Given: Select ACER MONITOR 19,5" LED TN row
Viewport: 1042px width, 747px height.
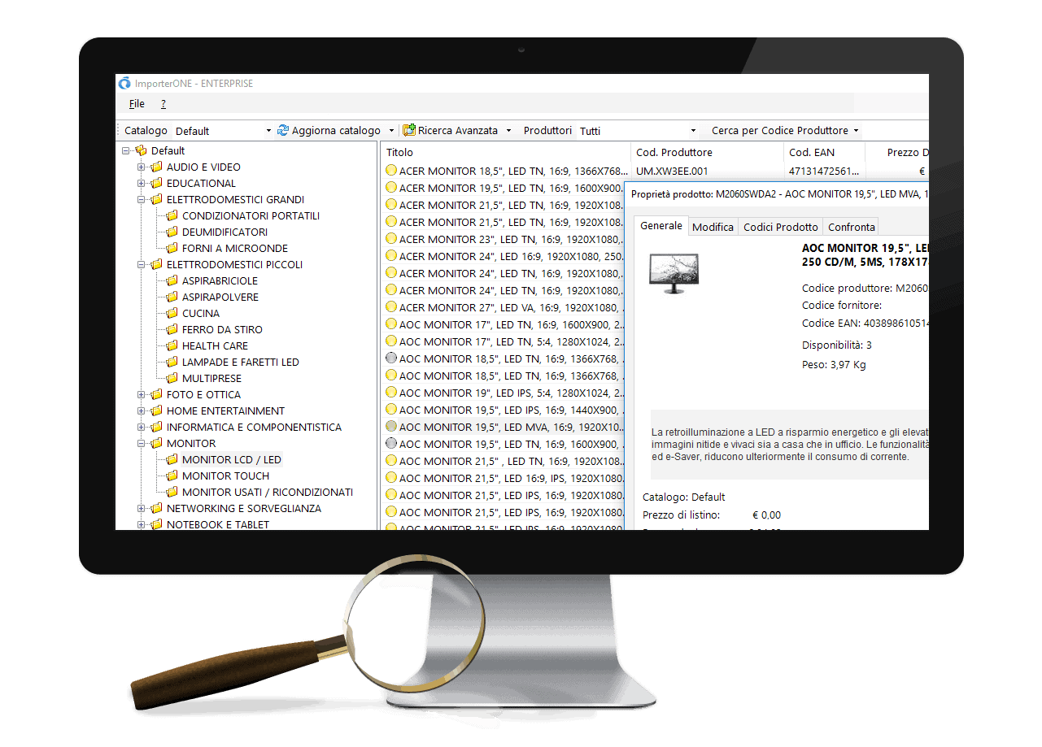Looking at the screenshot, I should click(x=503, y=188).
